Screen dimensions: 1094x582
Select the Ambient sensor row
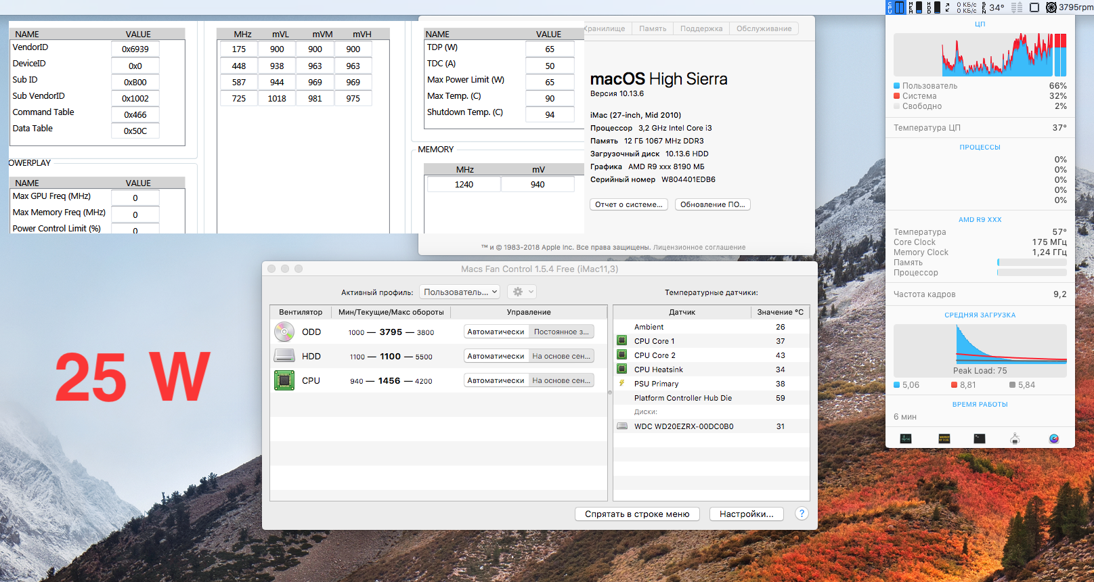click(711, 327)
